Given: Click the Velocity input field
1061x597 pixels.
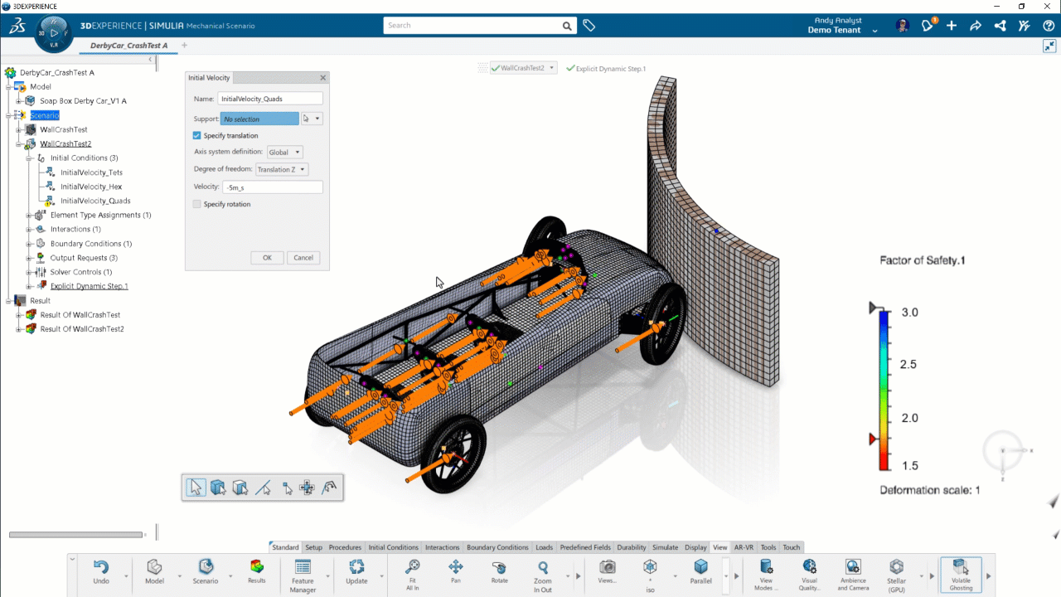Looking at the screenshot, I should click(x=272, y=187).
